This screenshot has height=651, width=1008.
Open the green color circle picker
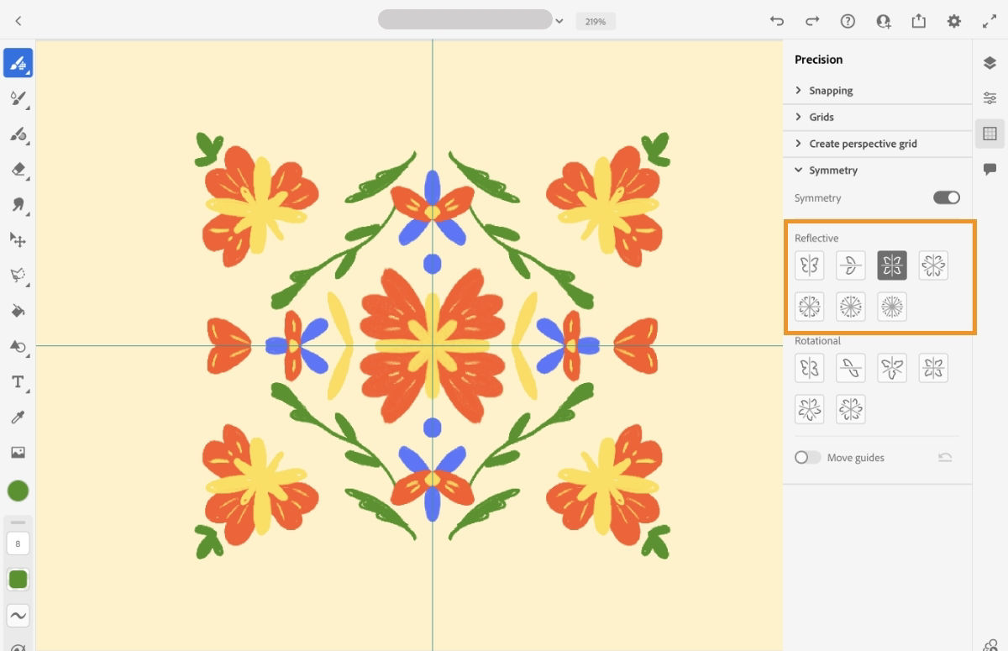pyautogui.click(x=18, y=491)
